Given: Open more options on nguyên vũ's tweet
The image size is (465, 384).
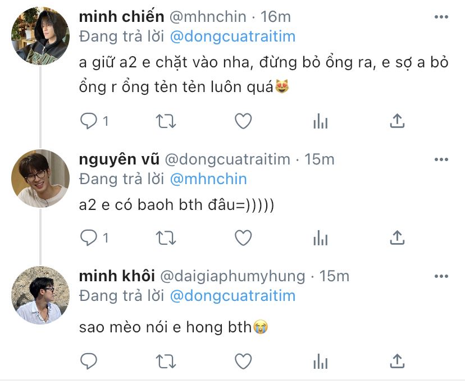Looking at the screenshot, I should [x=442, y=159].
